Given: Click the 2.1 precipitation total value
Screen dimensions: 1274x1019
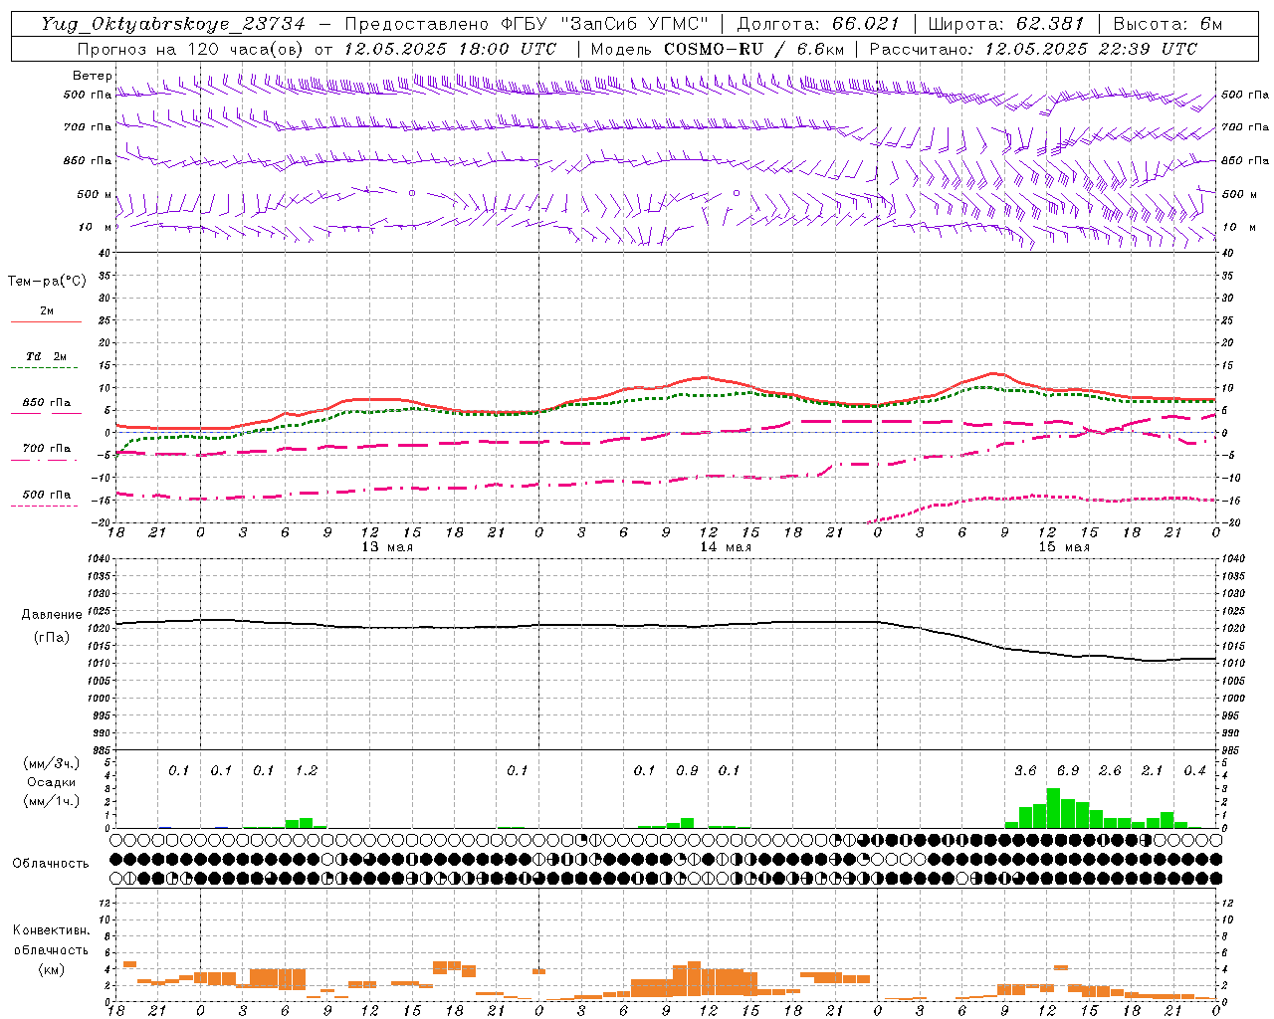Looking at the screenshot, I should [1152, 771].
